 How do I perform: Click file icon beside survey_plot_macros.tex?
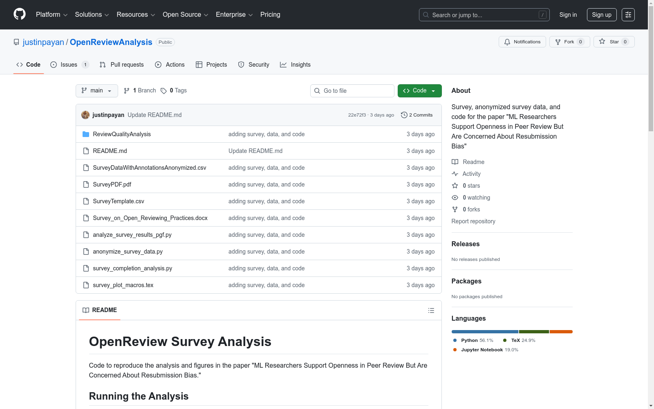[x=86, y=285]
